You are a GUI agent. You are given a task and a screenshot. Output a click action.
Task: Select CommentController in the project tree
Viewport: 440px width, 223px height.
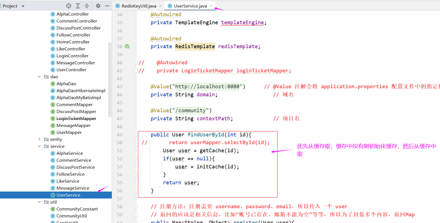pyautogui.click(x=77, y=21)
